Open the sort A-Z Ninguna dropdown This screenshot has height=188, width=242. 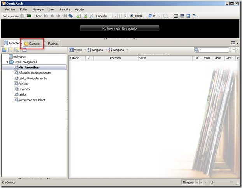point(127,50)
